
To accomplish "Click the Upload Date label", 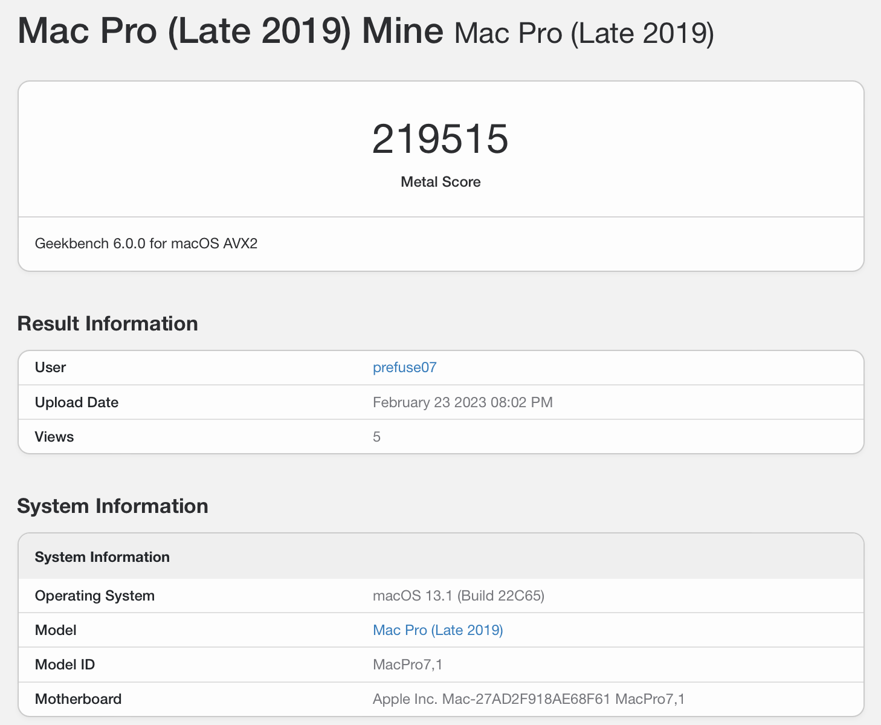I will [77, 402].
